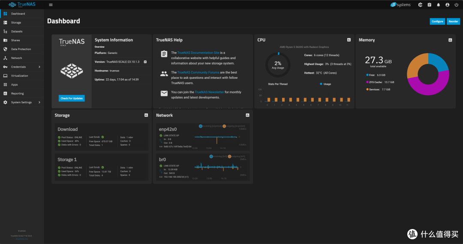463x244 pixels.
Task: Click the Dashboard grid icon in sidebar
Action: pyautogui.click(x=5, y=14)
